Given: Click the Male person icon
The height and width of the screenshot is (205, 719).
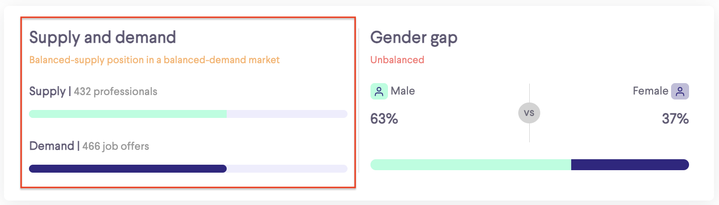Looking at the screenshot, I should coord(379,91).
